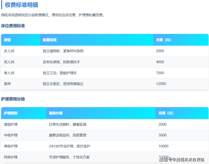
Task: Select the 基础护理 care level cell
Action: pyautogui.click(x=11, y=124)
